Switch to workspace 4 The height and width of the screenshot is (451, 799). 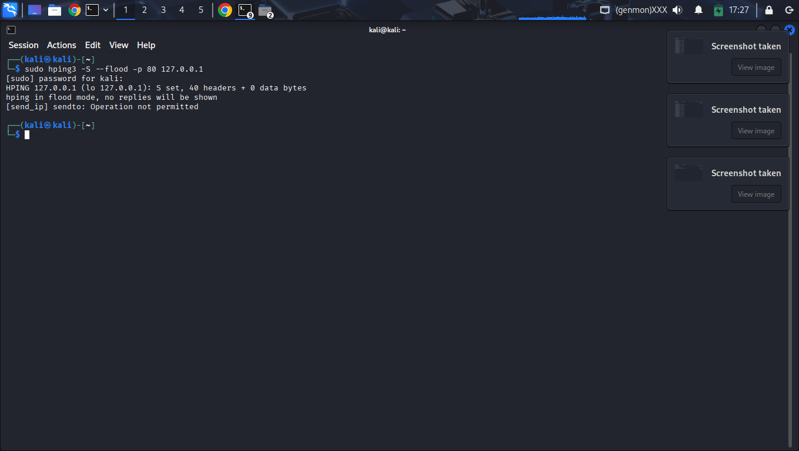click(x=182, y=10)
